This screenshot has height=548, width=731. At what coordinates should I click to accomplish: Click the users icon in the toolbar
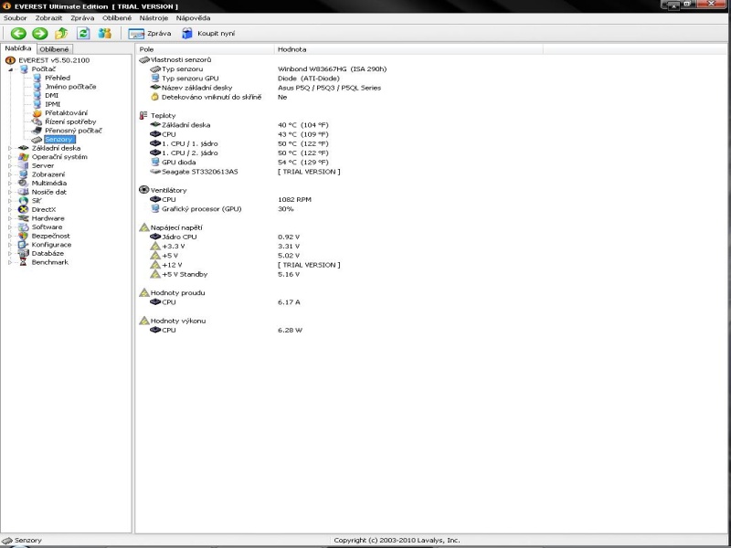[104, 34]
